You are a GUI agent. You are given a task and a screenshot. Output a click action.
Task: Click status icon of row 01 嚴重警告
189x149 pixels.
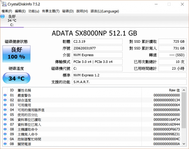tap(5, 95)
